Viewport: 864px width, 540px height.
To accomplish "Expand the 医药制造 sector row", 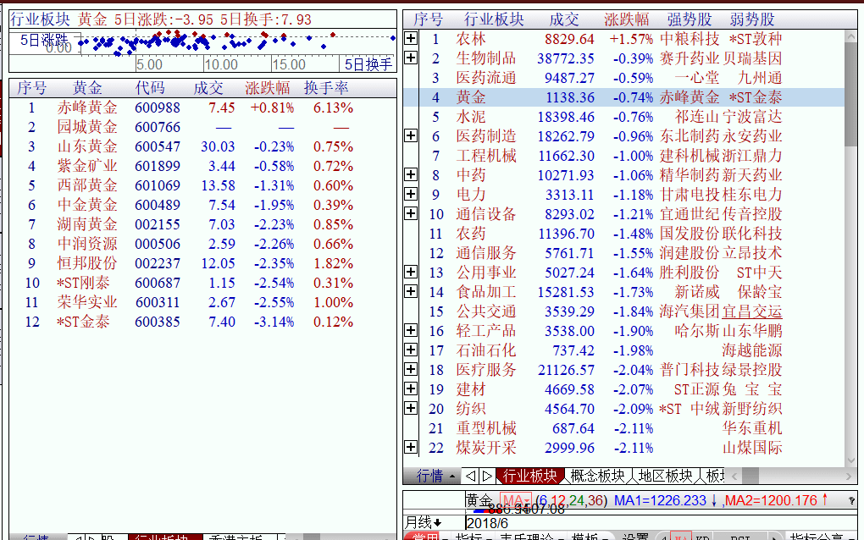I will pos(411,135).
